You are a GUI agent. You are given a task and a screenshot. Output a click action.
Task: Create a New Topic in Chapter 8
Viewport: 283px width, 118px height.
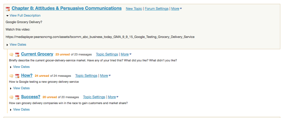pyautogui.click(x=134, y=9)
